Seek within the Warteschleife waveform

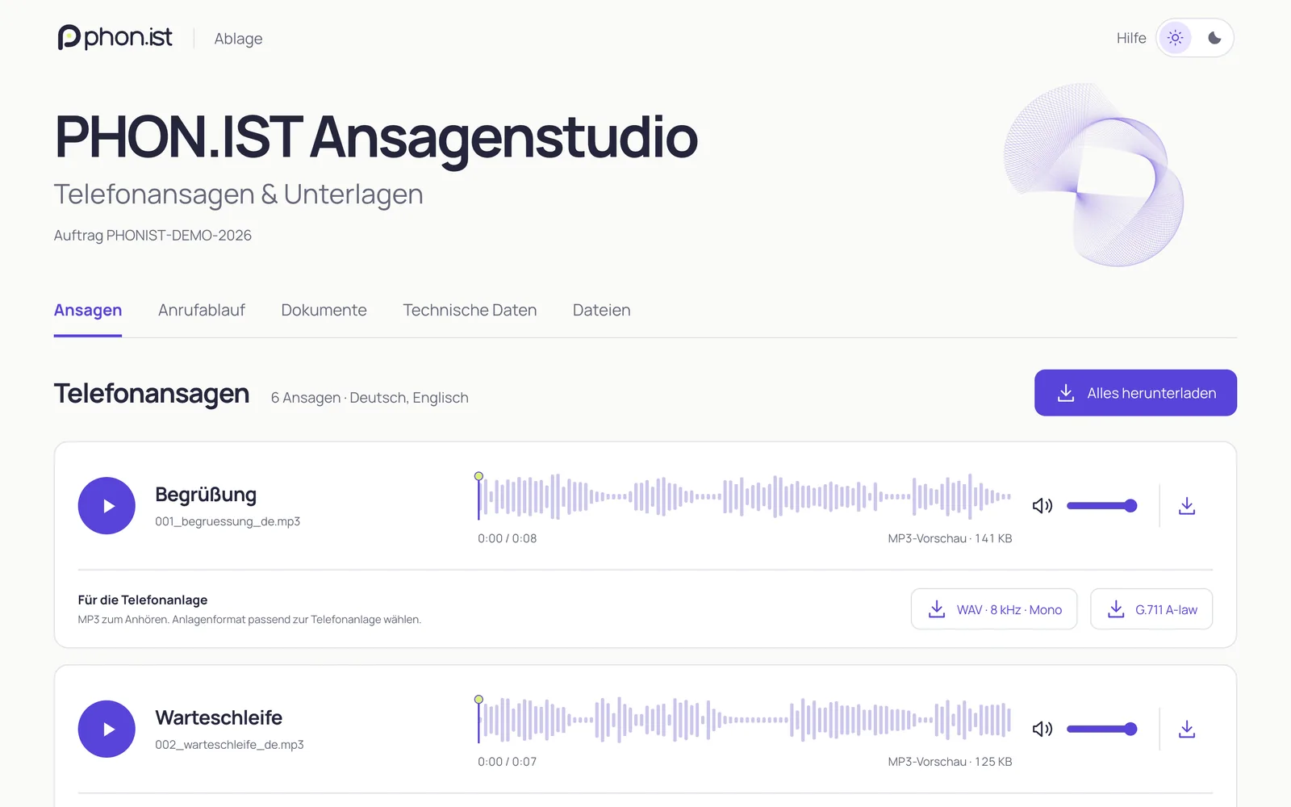pyautogui.click(x=745, y=720)
